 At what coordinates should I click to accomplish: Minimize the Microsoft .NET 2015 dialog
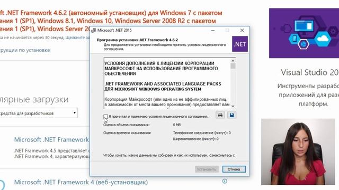tap(213, 31)
